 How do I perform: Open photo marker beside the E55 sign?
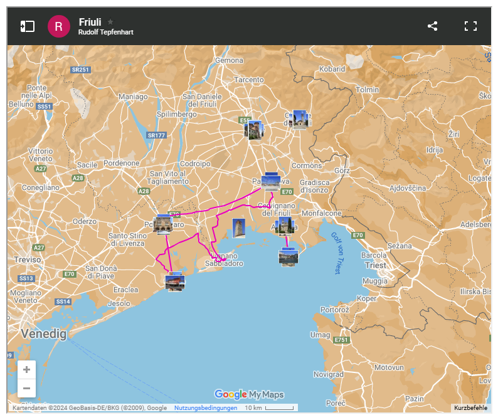pos(254,130)
